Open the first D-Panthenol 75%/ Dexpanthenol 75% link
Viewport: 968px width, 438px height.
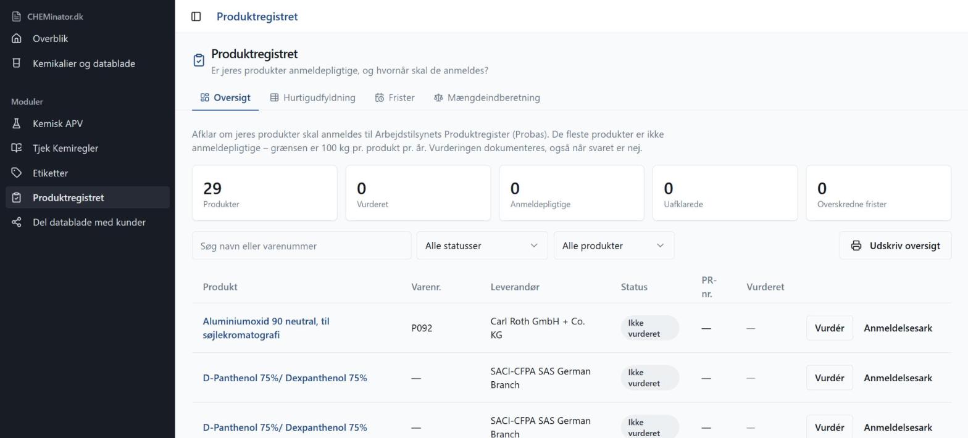pyautogui.click(x=285, y=378)
